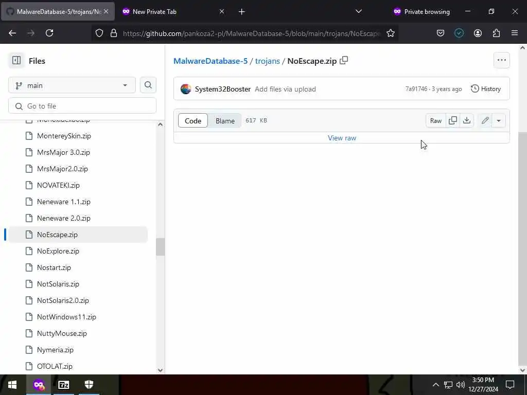Open the trojans breadcrumb link
Image resolution: width=527 pixels, height=395 pixels.
tap(267, 61)
